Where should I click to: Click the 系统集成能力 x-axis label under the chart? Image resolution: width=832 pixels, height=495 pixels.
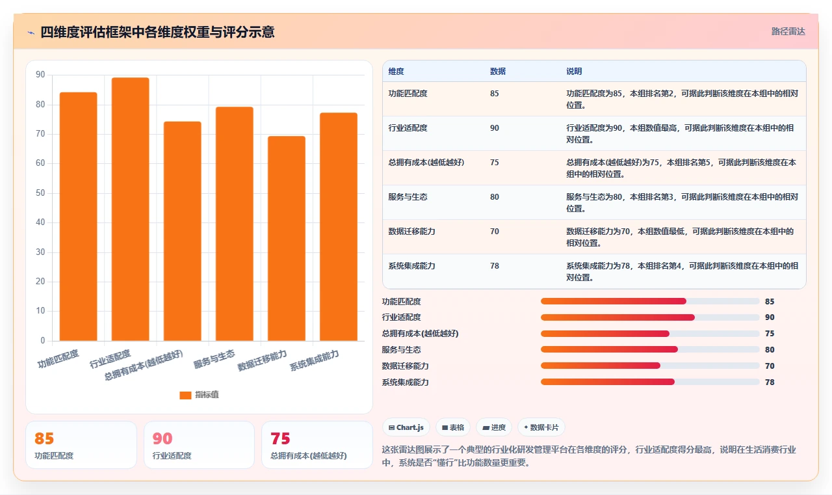315,360
